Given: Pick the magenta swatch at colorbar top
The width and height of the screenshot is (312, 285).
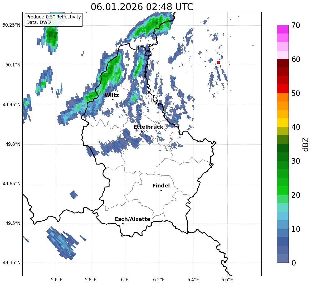Looking at the screenshot, I should pyautogui.click(x=283, y=30).
